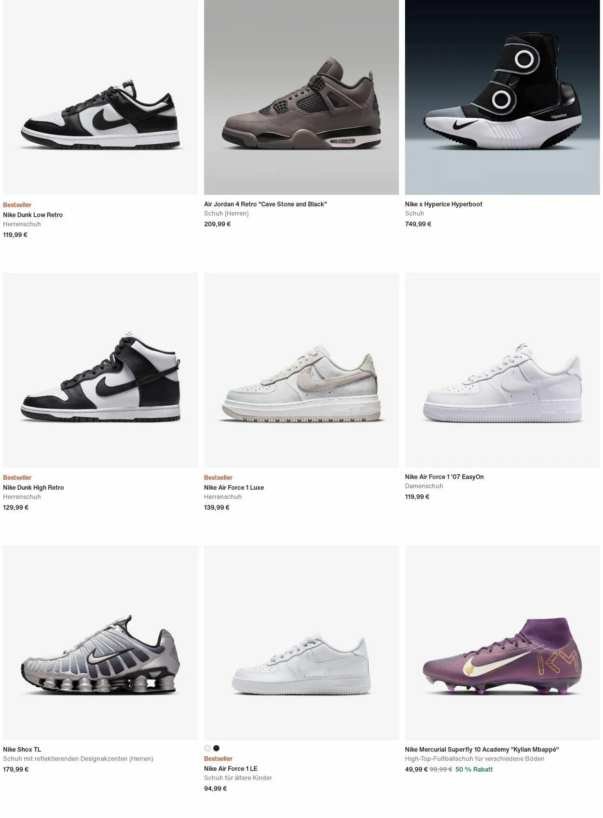This screenshot has height=818, width=603.
Task: Open the Nike Shox TL shoe image
Action: tap(100, 642)
